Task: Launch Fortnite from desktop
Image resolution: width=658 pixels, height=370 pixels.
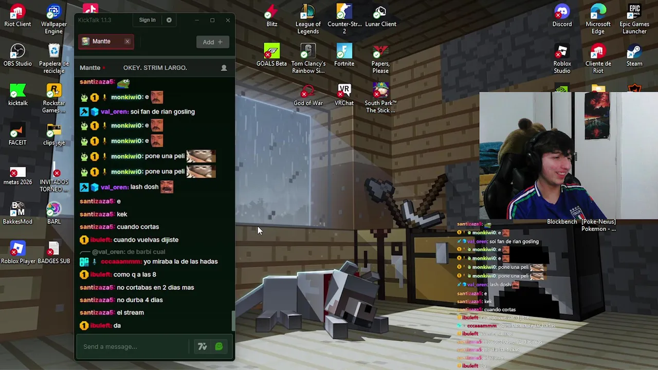Action: tap(344, 55)
